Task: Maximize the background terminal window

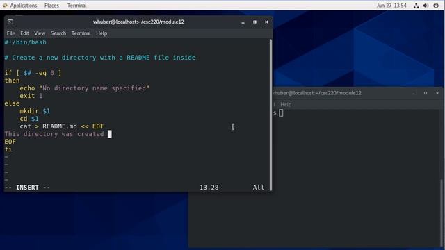Action: (426, 93)
